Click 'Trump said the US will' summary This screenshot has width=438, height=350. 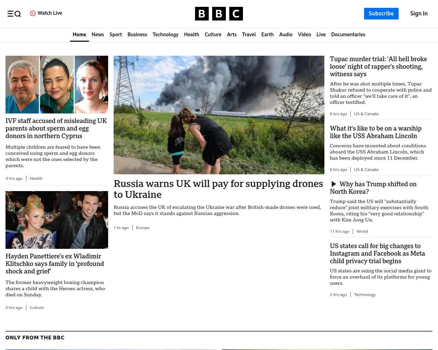click(379, 211)
